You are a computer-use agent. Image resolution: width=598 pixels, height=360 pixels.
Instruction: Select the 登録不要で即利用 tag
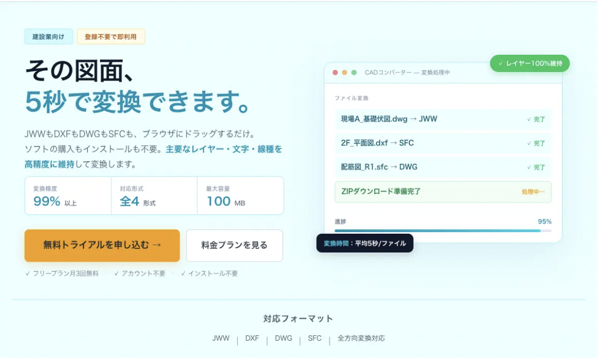click(x=111, y=37)
